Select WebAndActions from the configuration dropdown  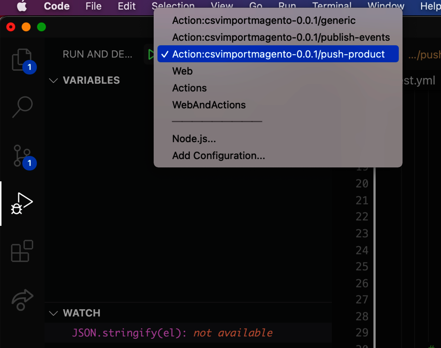tap(209, 105)
